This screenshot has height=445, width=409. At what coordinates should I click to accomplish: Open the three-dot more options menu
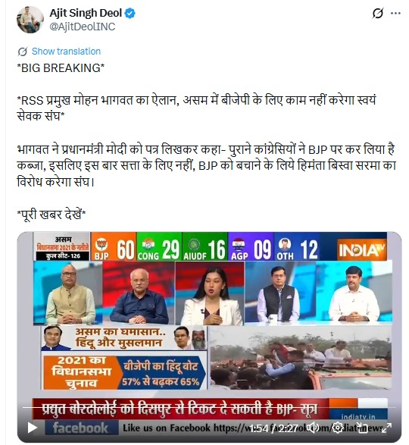pos(395,13)
